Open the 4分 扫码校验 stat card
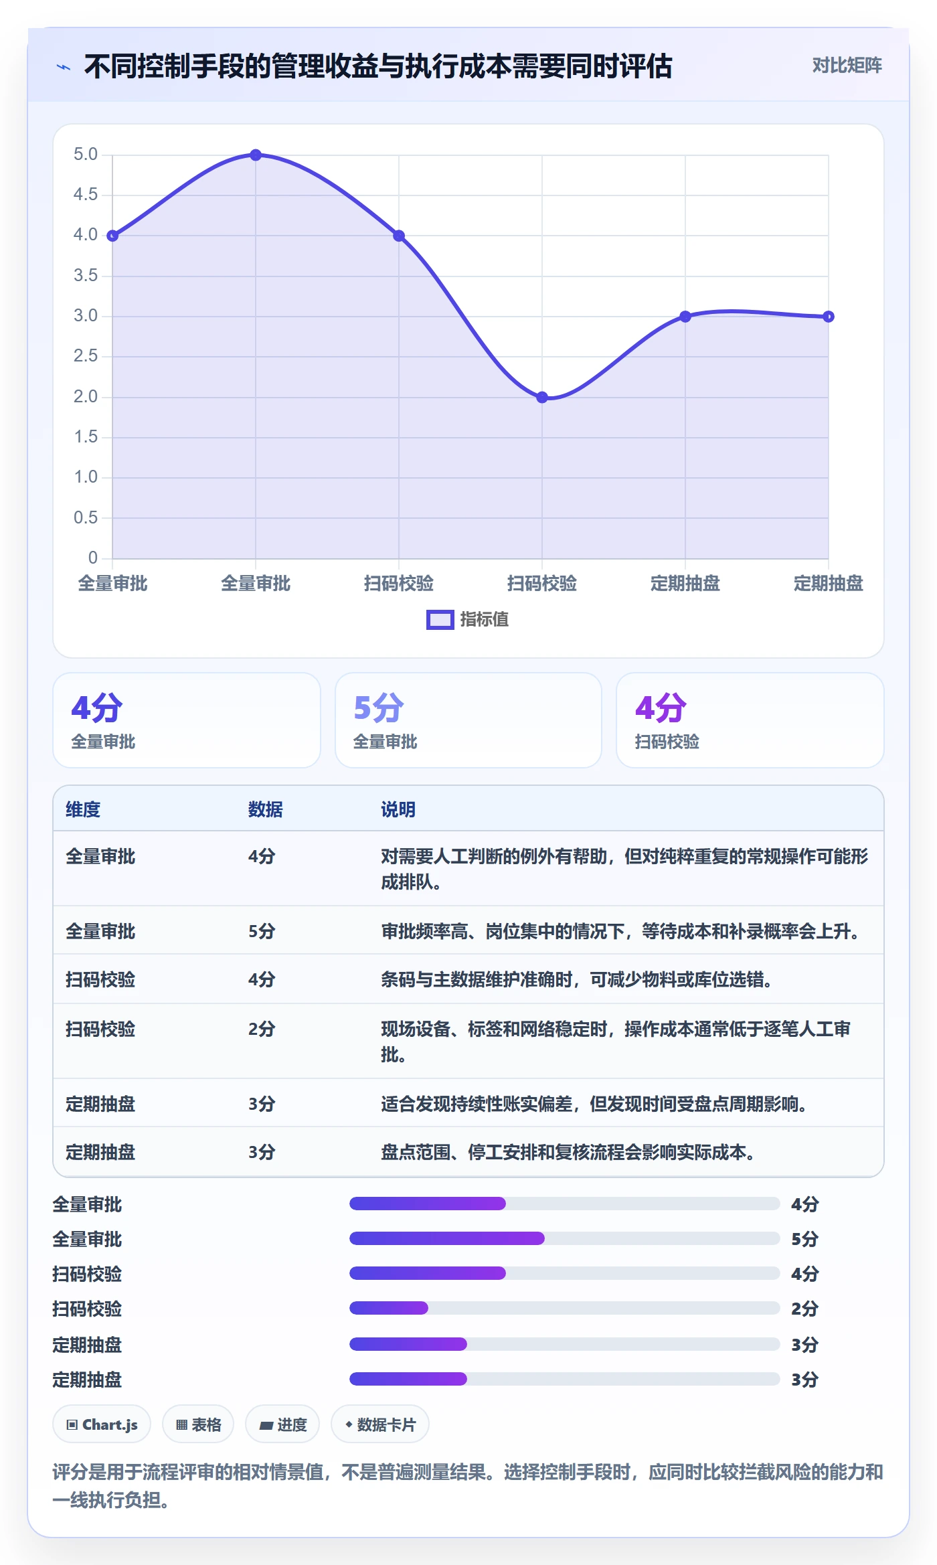This screenshot has height=1565, width=937. 750,720
